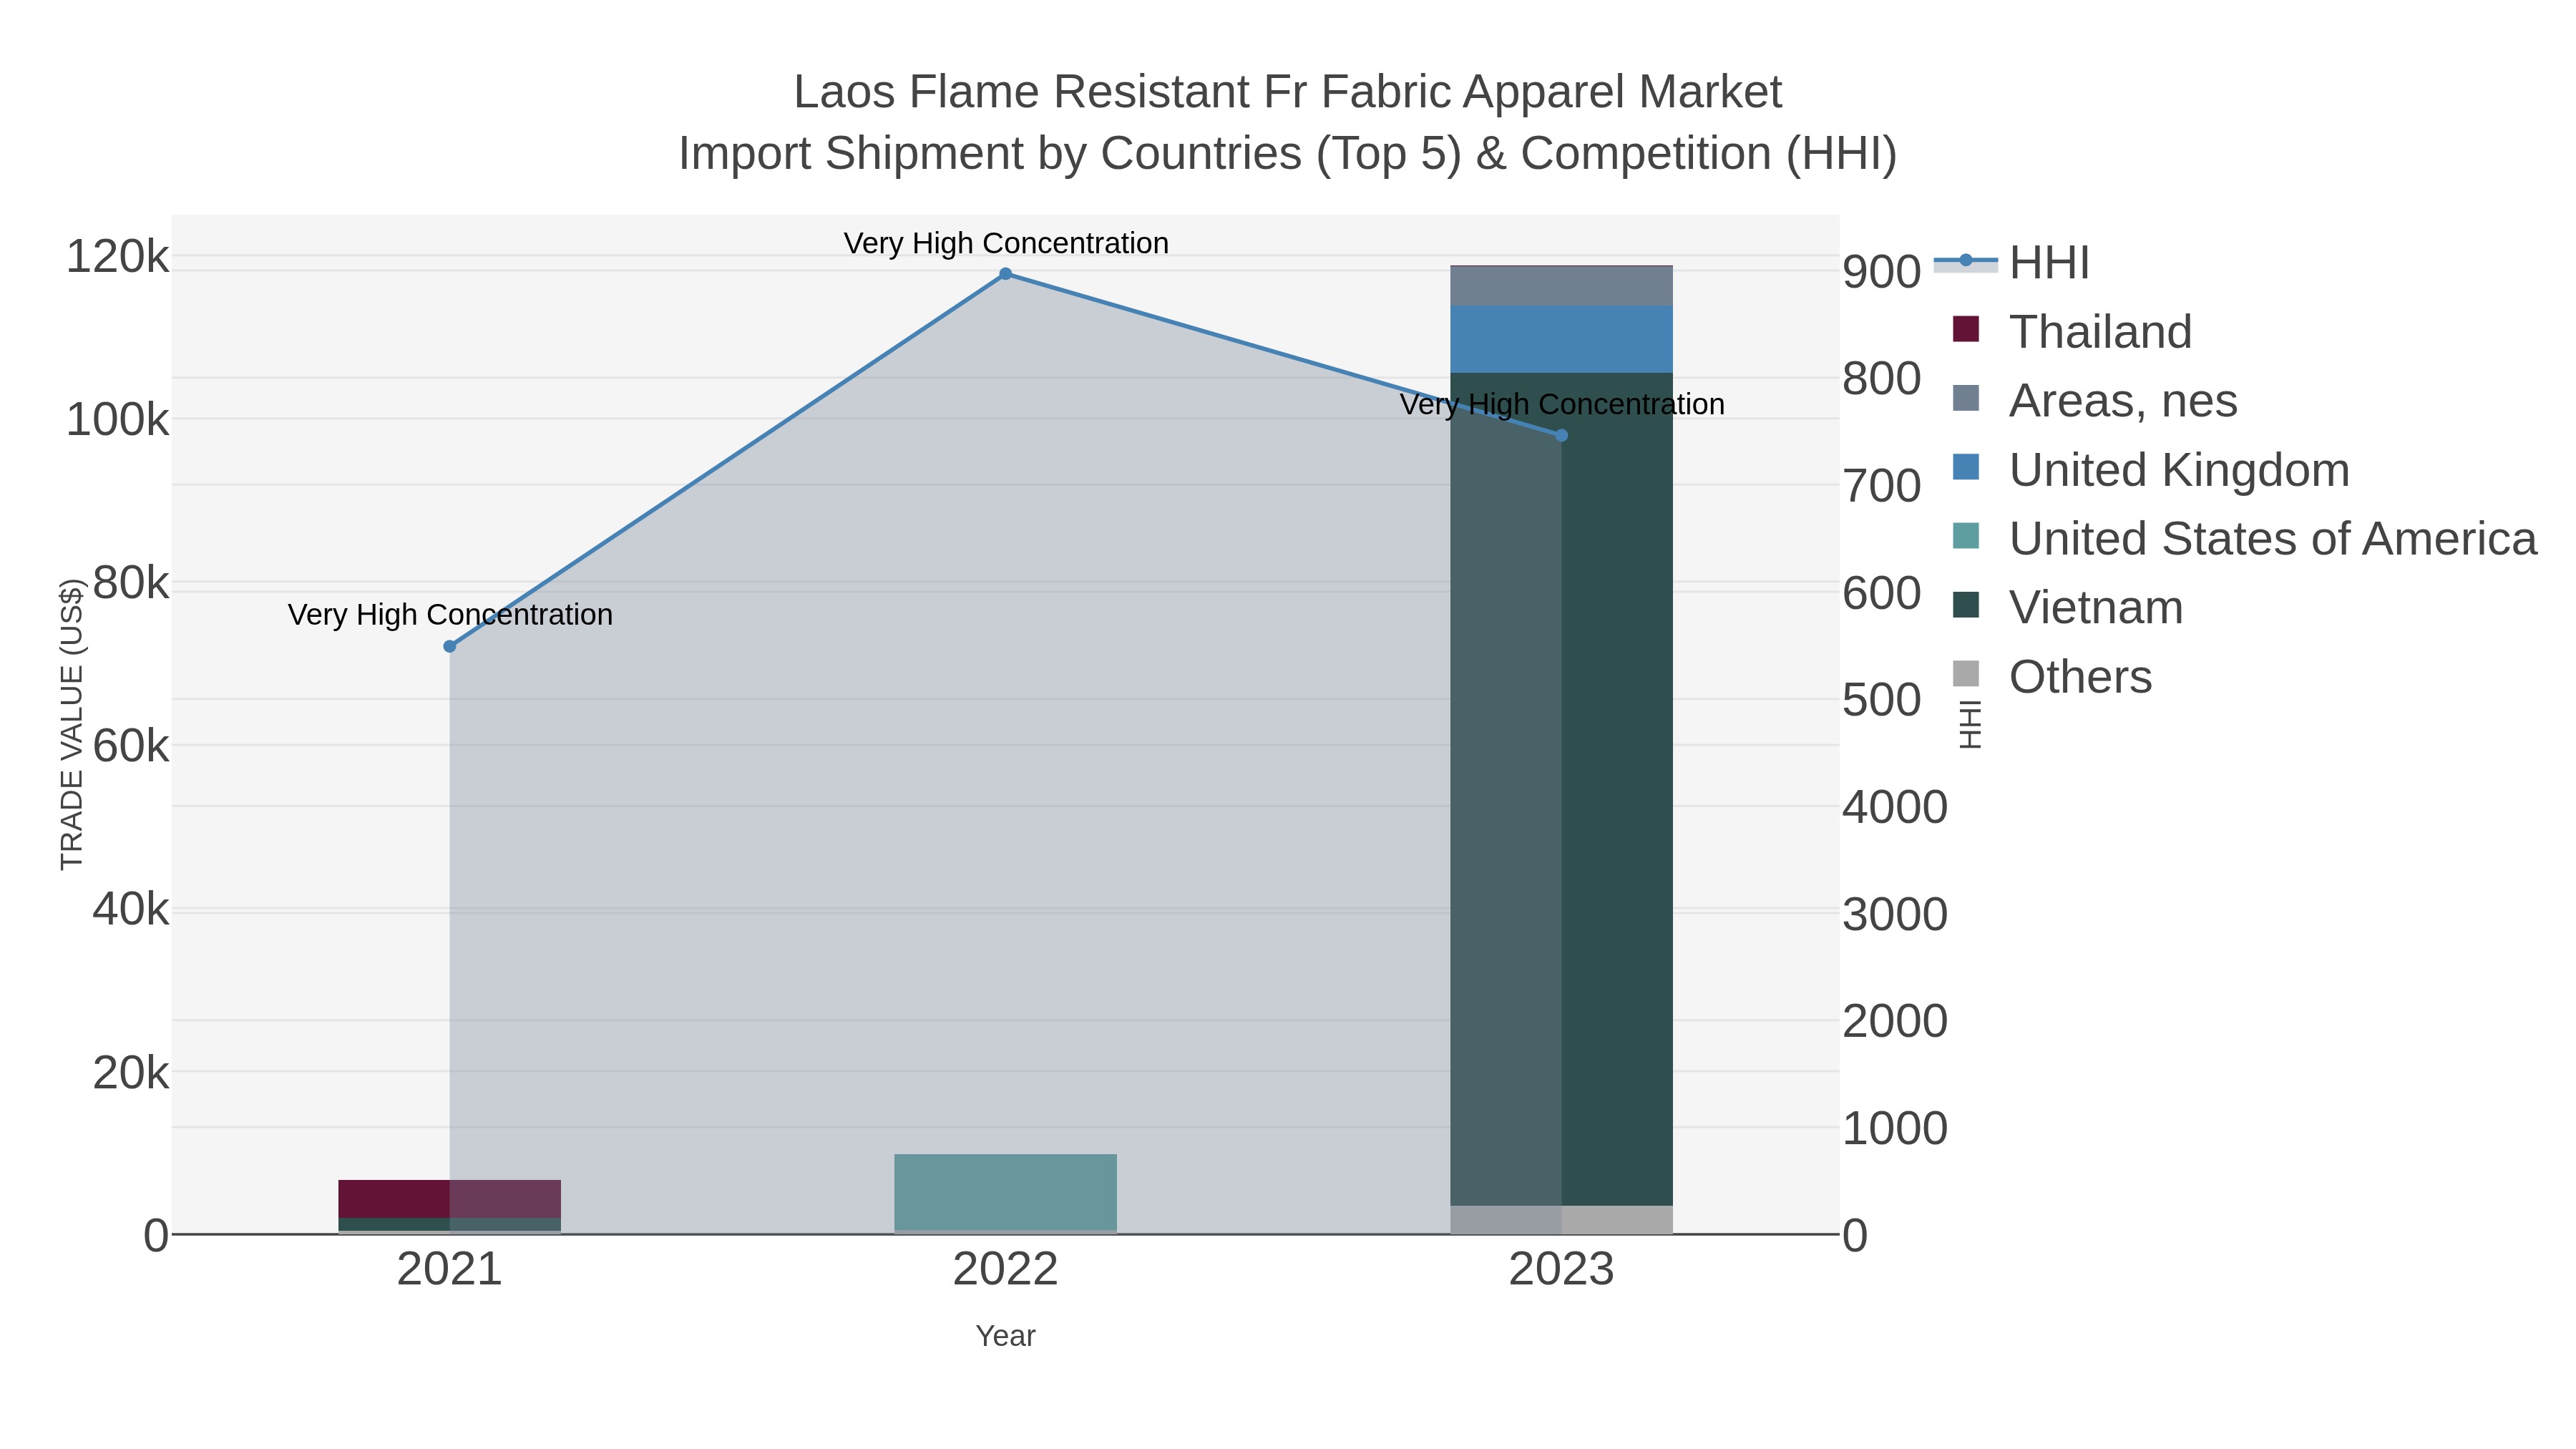Screen dimensions: 2576x1449
Task: Click the Areas, nes slate legend swatch
Action: [x=1966, y=398]
